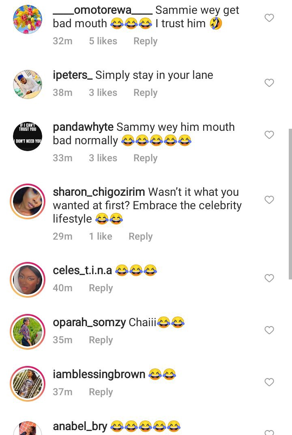Tap heart beside anabel_bry comment
The width and height of the screenshot is (292, 435).
(269, 432)
